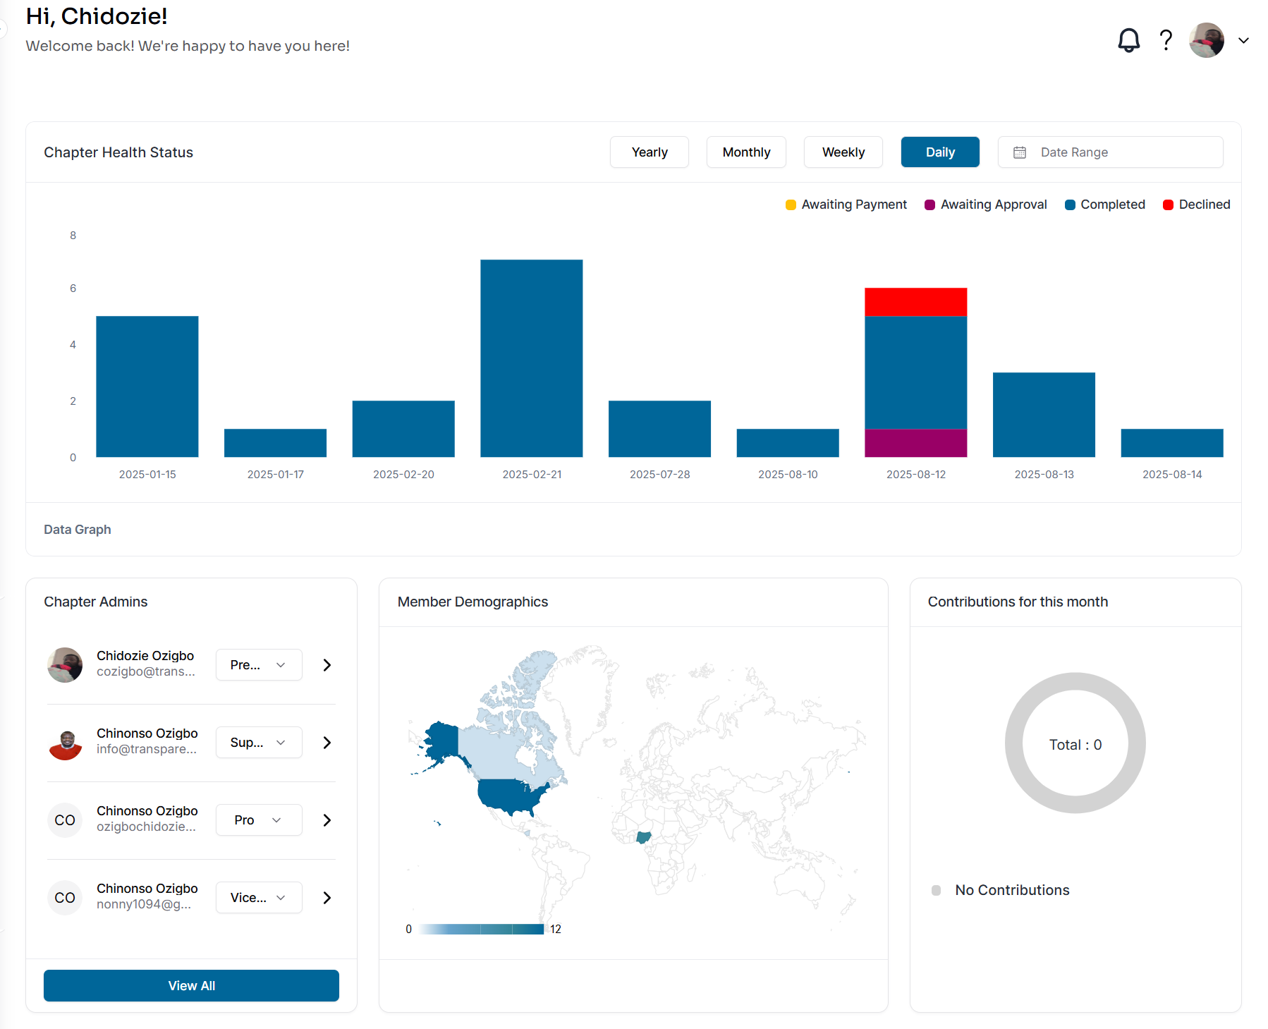
Task: Select the Monthly view tab
Action: tap(746, 152)
